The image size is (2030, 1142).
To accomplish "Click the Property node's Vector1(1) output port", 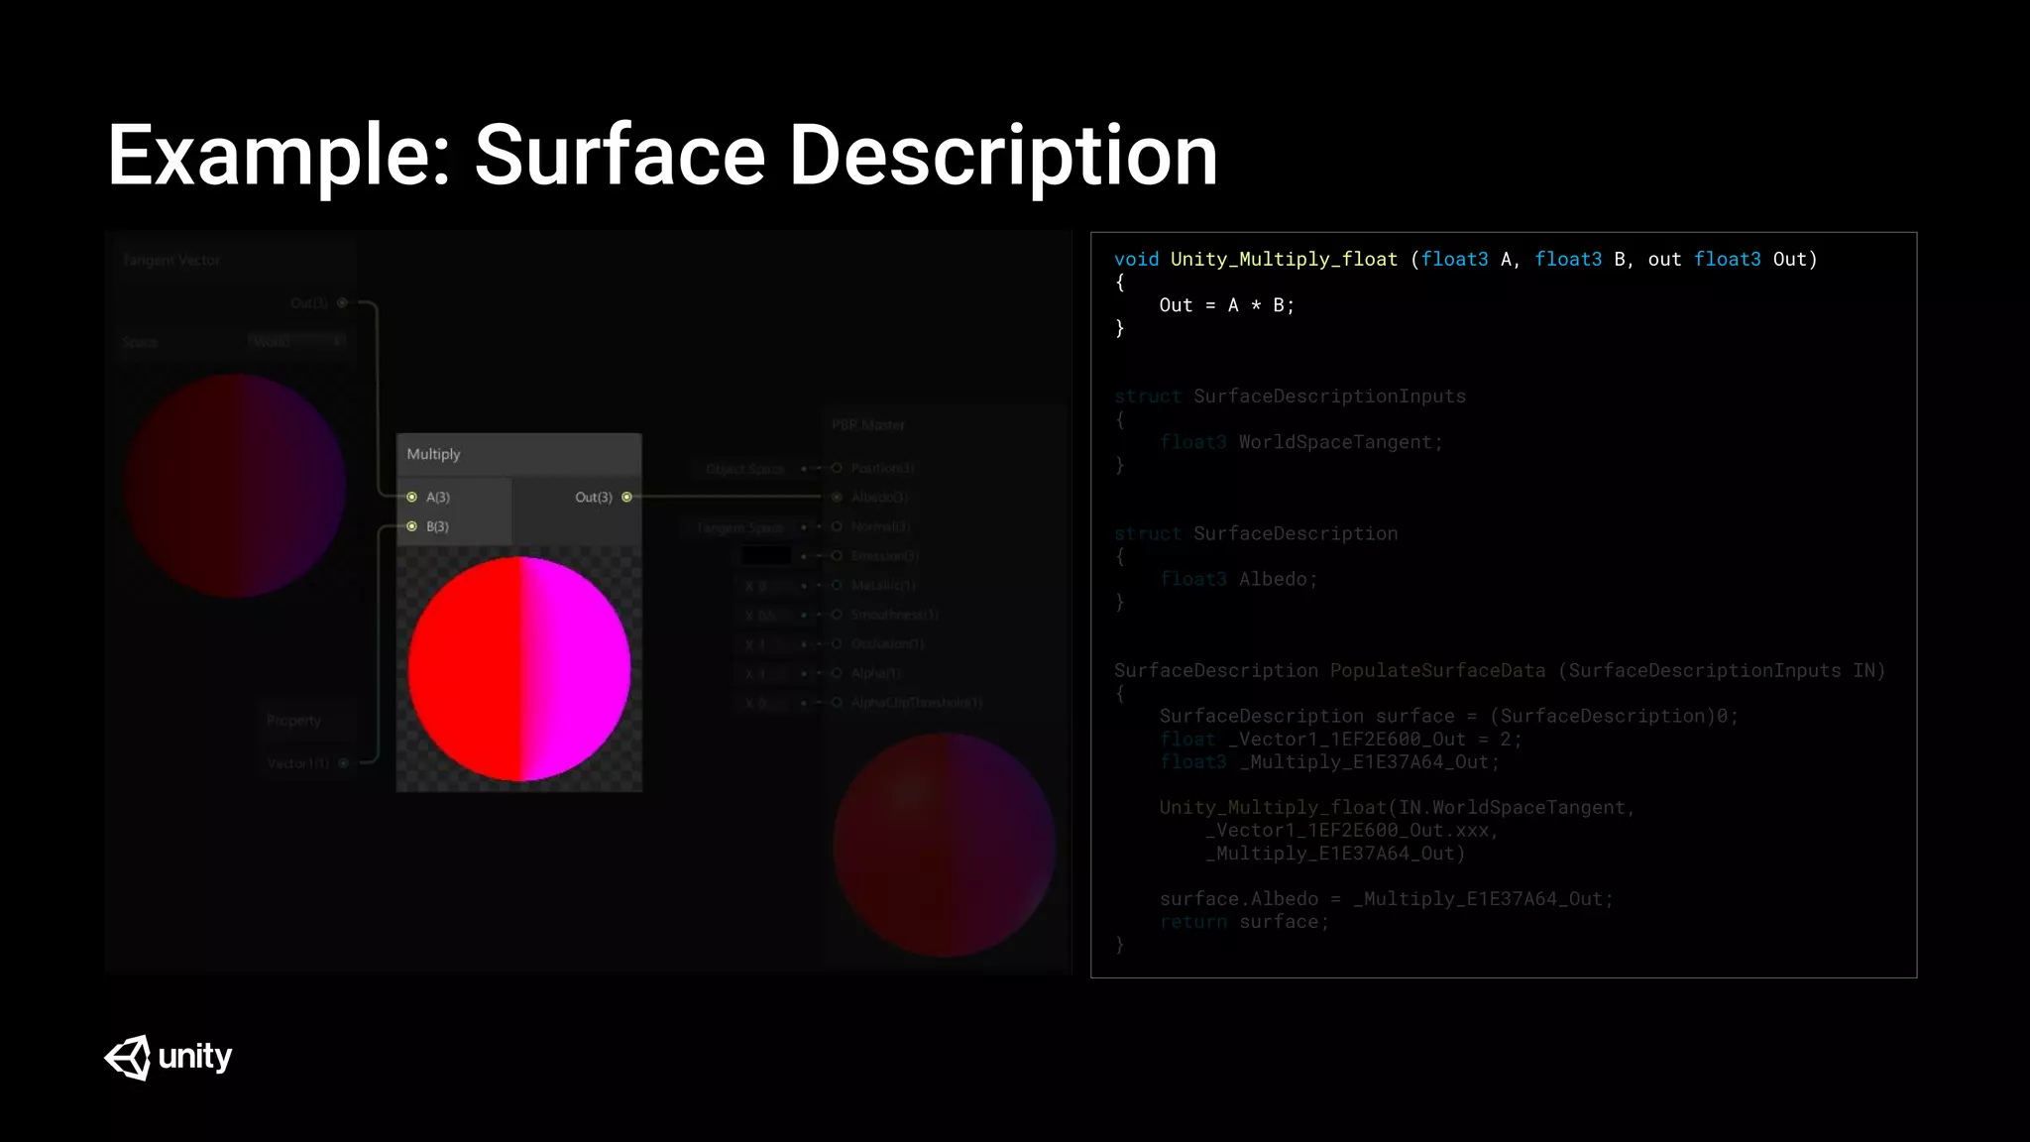I will (344, 762).
